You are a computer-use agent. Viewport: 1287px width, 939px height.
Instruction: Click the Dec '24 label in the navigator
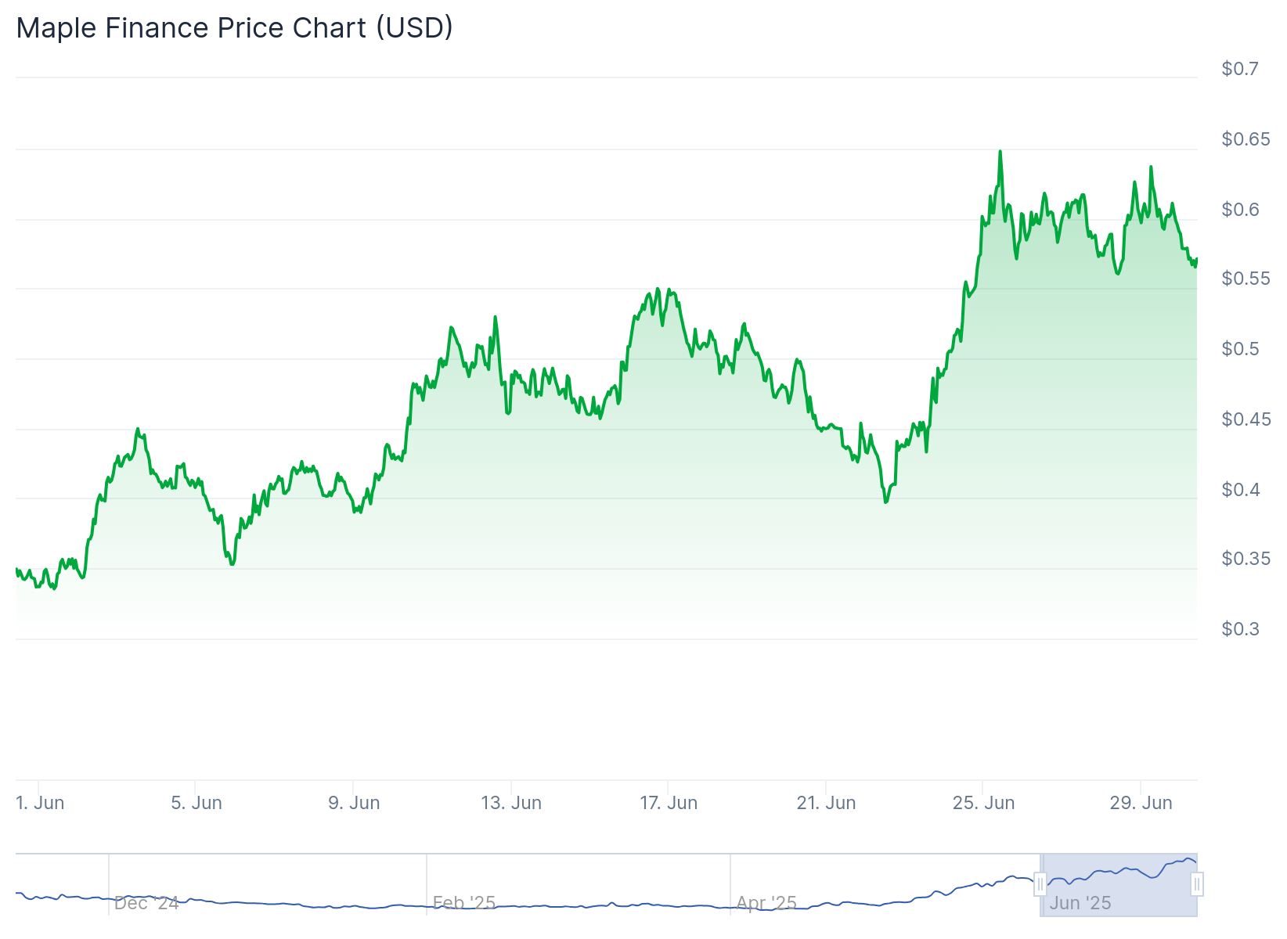146,903
